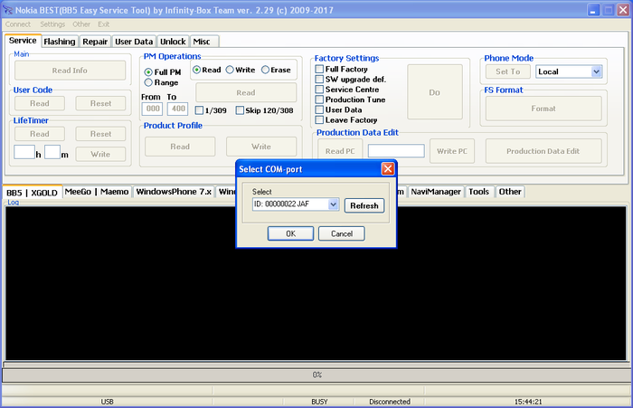
Task: Expand the COM-port ID dropdown
Action: coord(334,205)
